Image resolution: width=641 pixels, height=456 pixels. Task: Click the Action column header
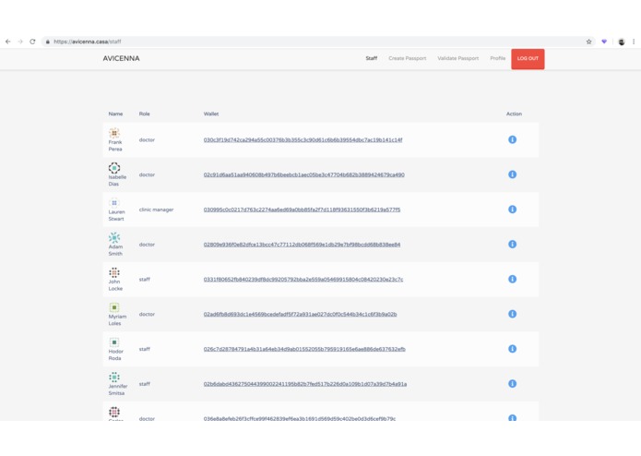[514, 114]
